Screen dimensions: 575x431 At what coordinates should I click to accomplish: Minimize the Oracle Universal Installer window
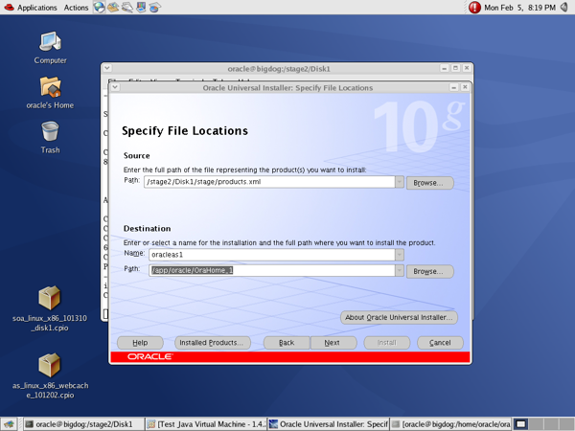[x=453, y=87]
